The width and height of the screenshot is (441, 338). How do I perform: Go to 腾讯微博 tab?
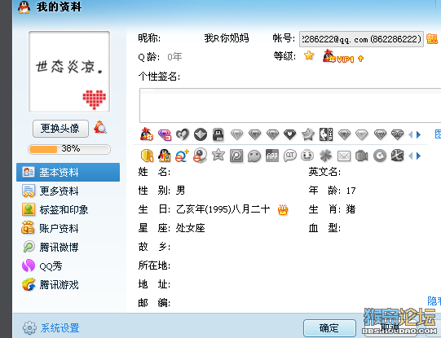click(x=68, y=247)
